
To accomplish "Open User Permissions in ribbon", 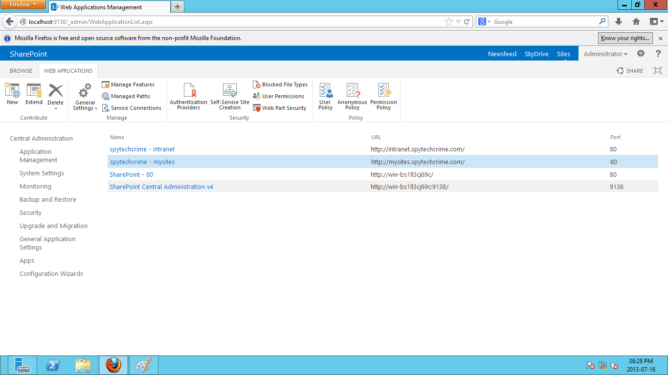I will pos(279,96).
